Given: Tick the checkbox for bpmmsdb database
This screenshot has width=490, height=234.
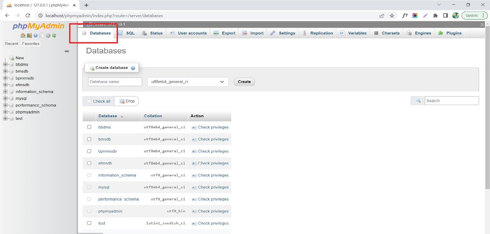Looking at the screenshot, I should [89, 151].
